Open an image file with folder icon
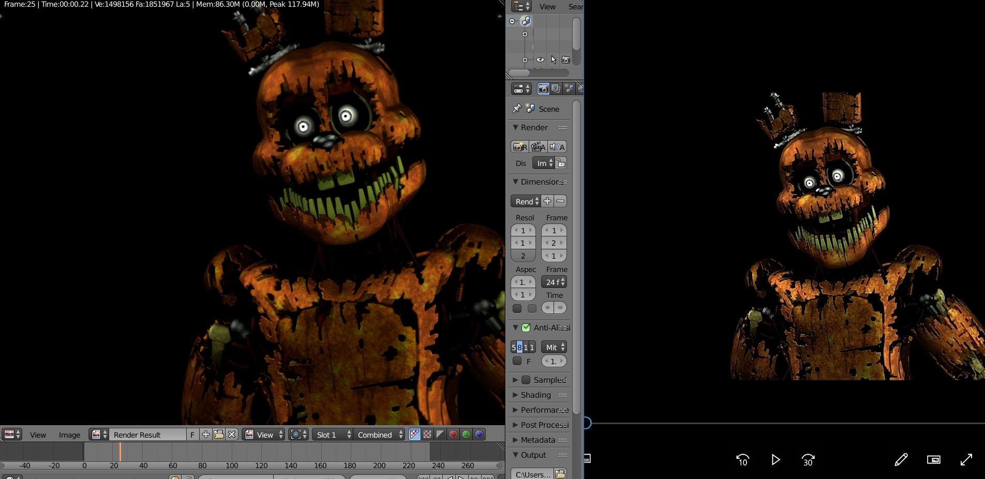This screenshot has height=479, width=985. pos(219,435)
